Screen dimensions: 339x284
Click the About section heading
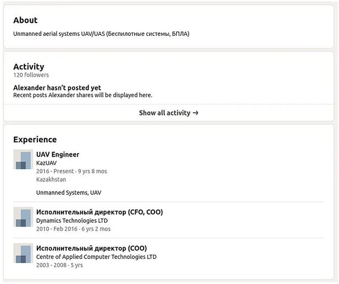tap(25, 20)
